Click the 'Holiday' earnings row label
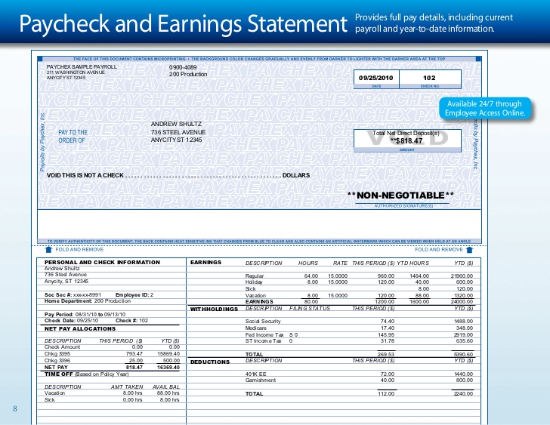Image resolution: width=550 pixels, height=425 pixels. (x=254, y=282)
